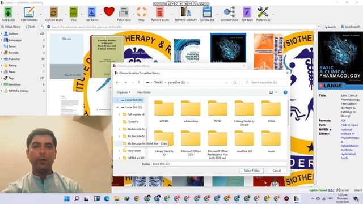Open the Organize dropdown in the dialog
Viewport: 363px width, 204px height.
pos(124,92)
